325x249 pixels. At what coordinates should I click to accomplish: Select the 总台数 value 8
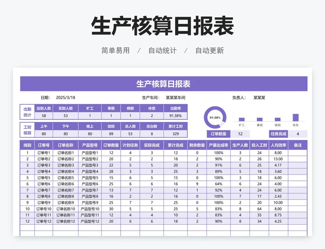click(x=152, y=134)
